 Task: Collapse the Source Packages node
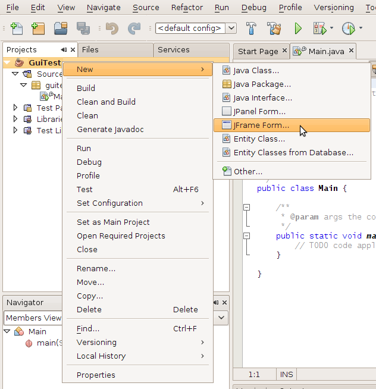pos(15,74)
